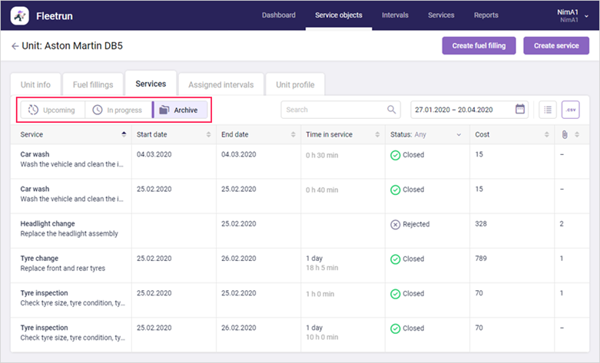Switch to the Upcoming services filter

(x=52, y=110)
